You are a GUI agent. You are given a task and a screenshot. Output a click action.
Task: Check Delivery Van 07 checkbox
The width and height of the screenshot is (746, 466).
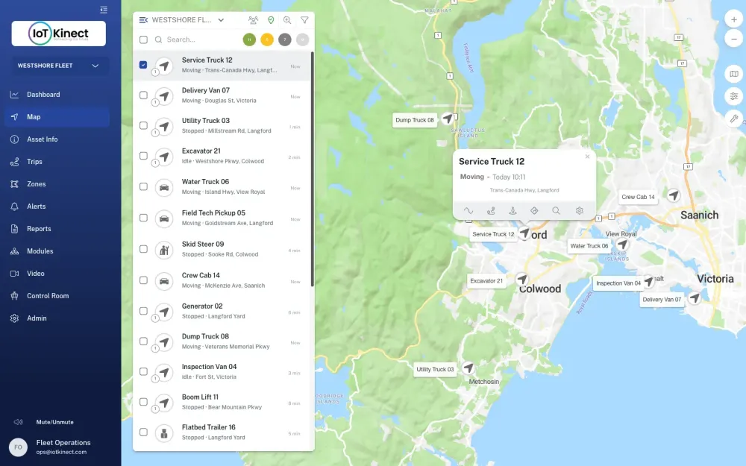tap(143, 95)
